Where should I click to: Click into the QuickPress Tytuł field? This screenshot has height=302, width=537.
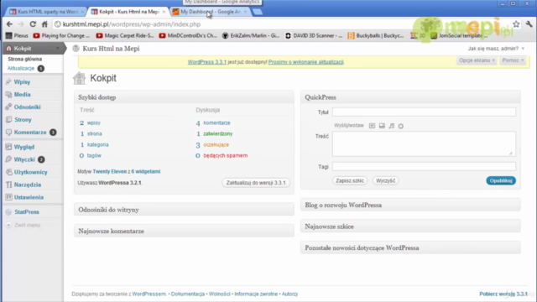pyautogui.click(x=424, y=112)
